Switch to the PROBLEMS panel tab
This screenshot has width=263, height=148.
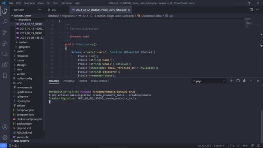(x=69, y=81)
